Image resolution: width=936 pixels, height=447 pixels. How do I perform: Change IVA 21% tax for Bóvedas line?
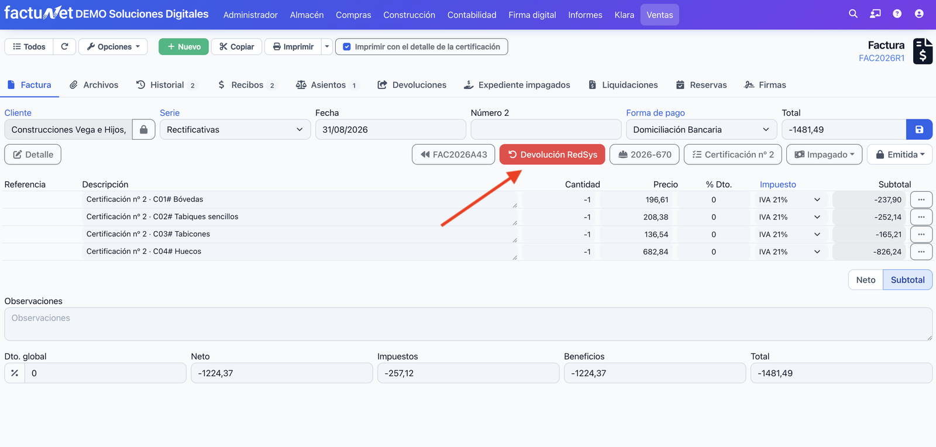pos(789,200)
